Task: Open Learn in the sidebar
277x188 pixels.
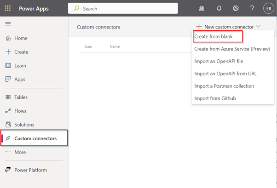Action: pyautogui.click(x=20, y=66)
